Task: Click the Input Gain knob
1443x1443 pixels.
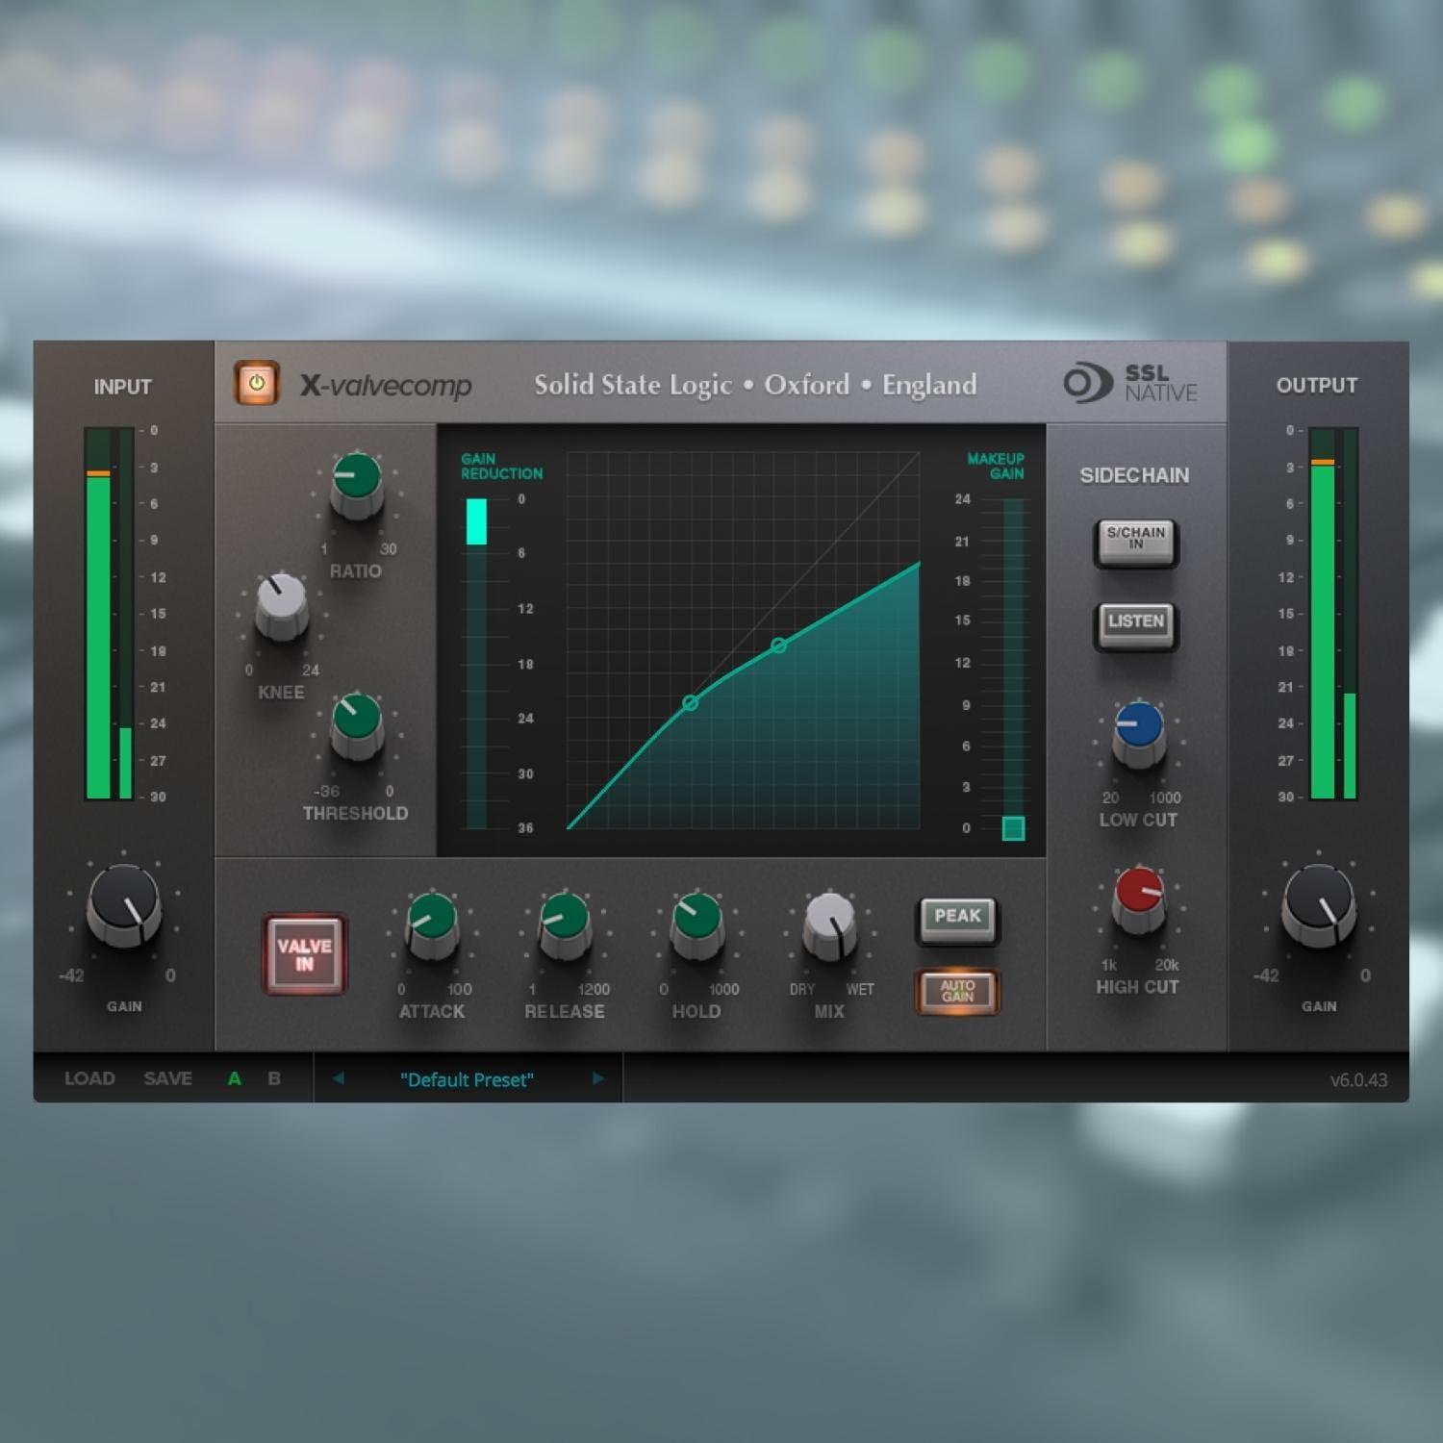Action: [124, 904]
